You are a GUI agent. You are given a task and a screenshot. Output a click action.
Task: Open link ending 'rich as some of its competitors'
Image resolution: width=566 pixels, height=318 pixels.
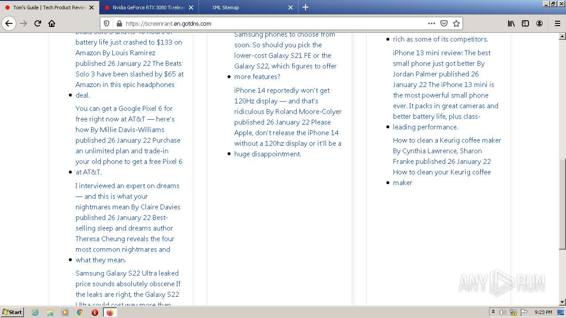click(440, 39)
